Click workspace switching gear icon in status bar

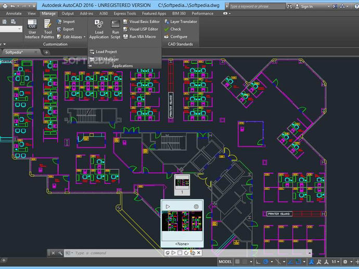(345, 262)
